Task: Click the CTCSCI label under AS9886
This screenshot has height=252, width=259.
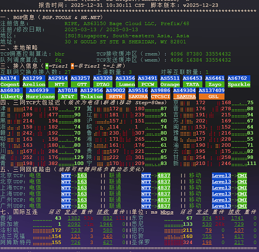Action: pos(161,97)
